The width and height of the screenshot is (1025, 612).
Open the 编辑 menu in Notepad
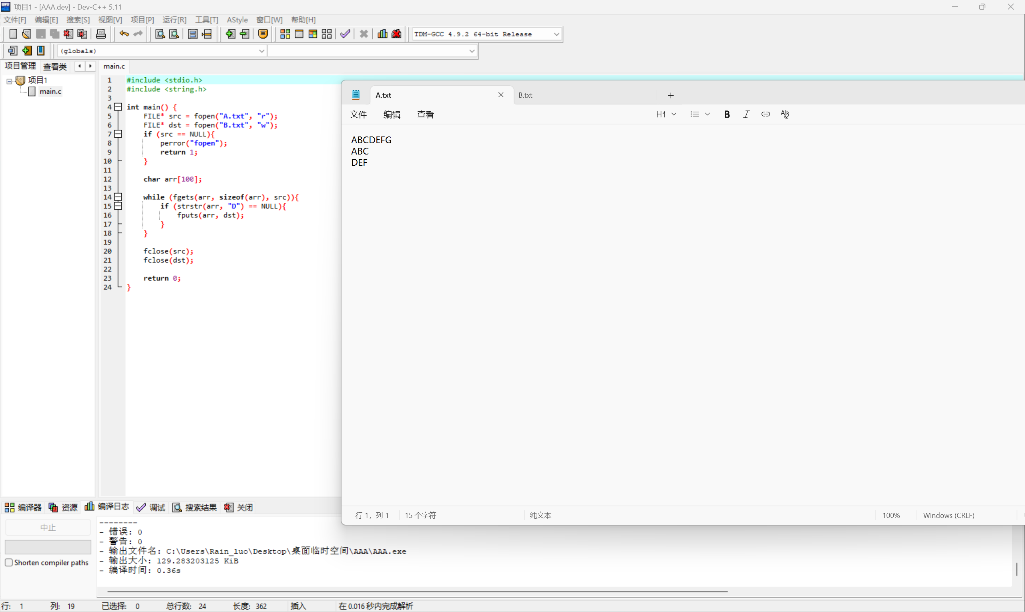pyautogui.click(x=392, y=114)
